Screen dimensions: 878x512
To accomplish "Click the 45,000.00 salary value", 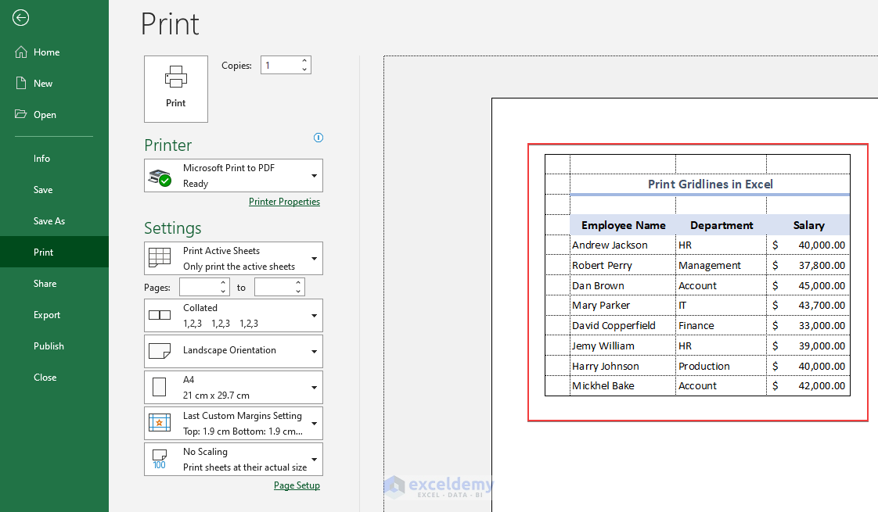I will [822, 285].
